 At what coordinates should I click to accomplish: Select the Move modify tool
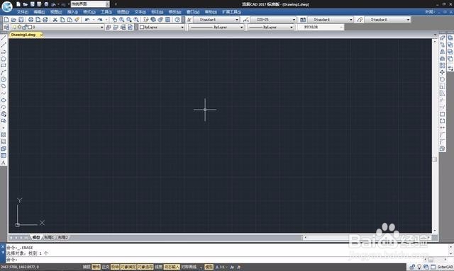(442, 72)
